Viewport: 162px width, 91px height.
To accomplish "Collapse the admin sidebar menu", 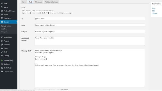I will [9, 71].
